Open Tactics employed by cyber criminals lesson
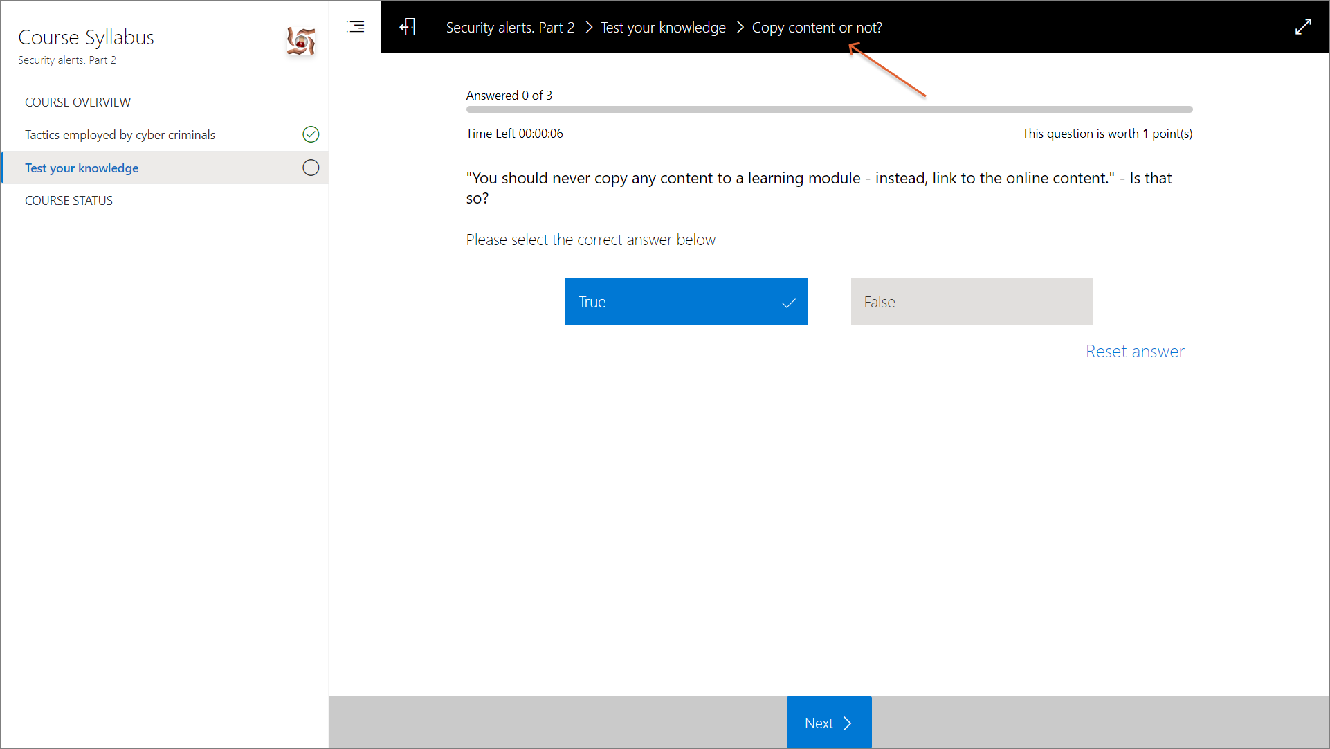Image resolution: width=1330 pixels, height=749 pixels. point(120,134)
